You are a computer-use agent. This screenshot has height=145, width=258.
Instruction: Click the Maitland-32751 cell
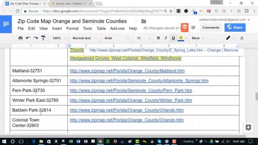click(39, 71)
